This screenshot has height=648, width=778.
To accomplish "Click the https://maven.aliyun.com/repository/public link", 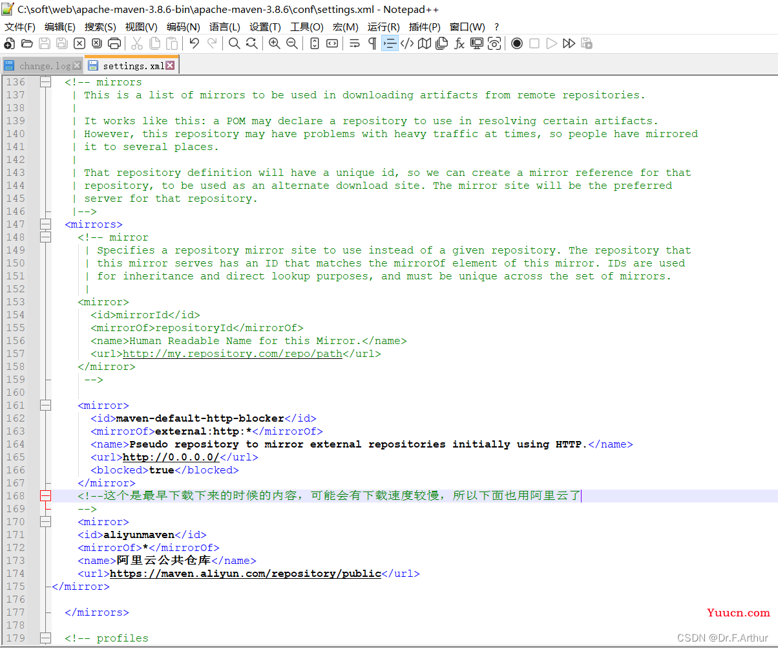I will click(x=246, y=574).
